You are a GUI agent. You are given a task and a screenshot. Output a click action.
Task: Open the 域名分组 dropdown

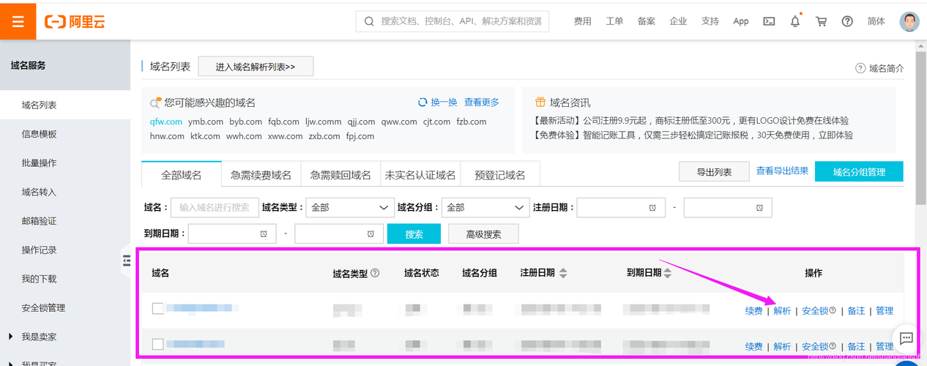[x=485, y=207]
